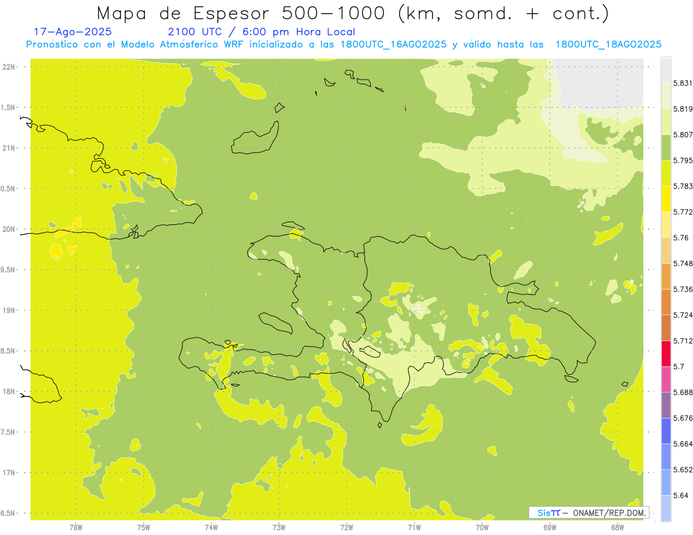Click legend value 5.7
Image resolution: width=693 pixels, height=535 pixels.
click(679, 366)
